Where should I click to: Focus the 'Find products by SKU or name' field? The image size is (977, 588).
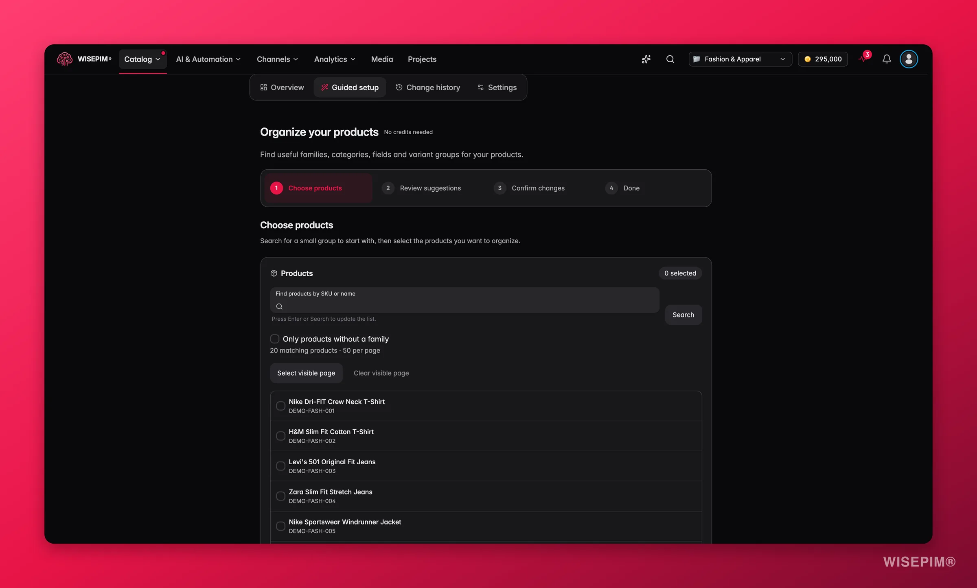464,300
